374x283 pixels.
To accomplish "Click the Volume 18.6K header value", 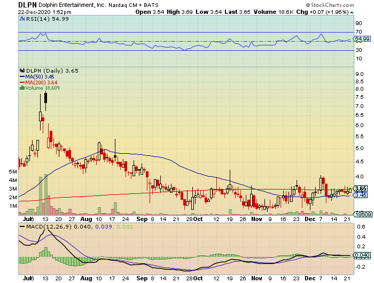I will [274, 12].
